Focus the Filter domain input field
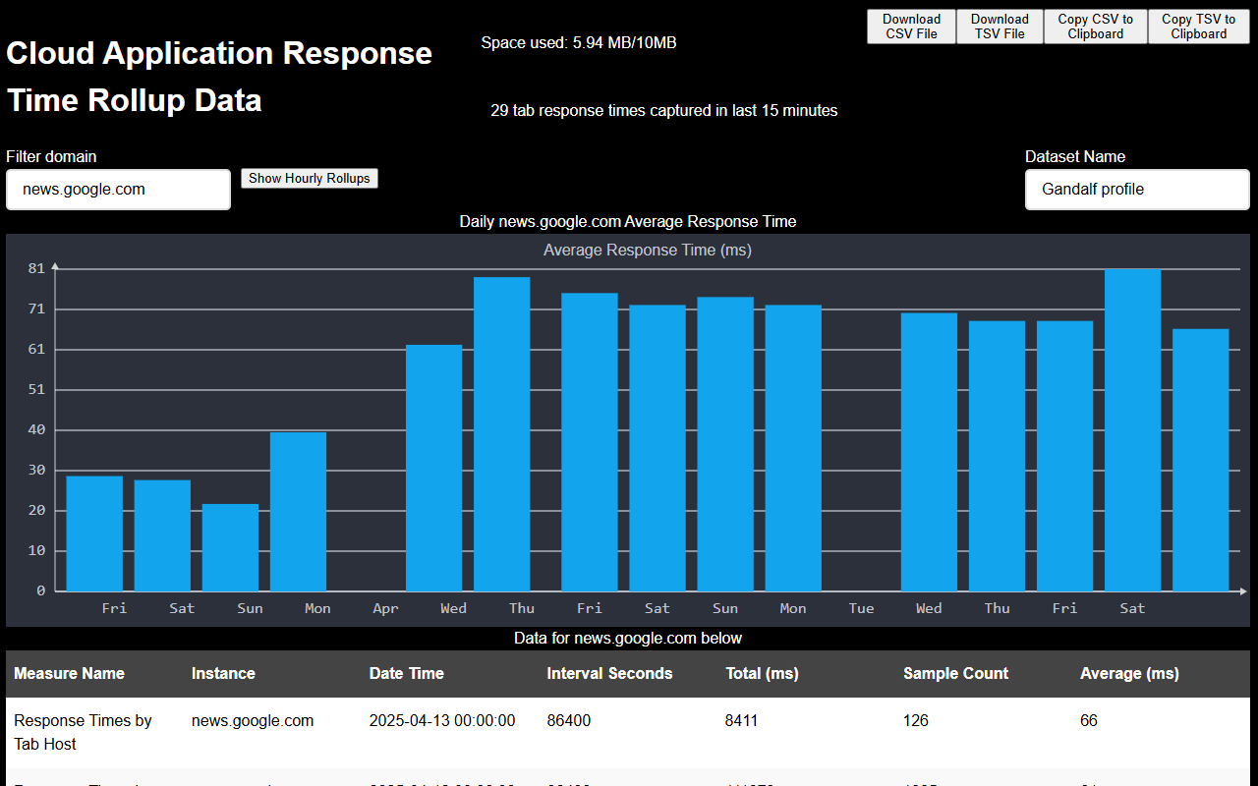Viewport: 1258px width, 786px height. coord(119,190)
